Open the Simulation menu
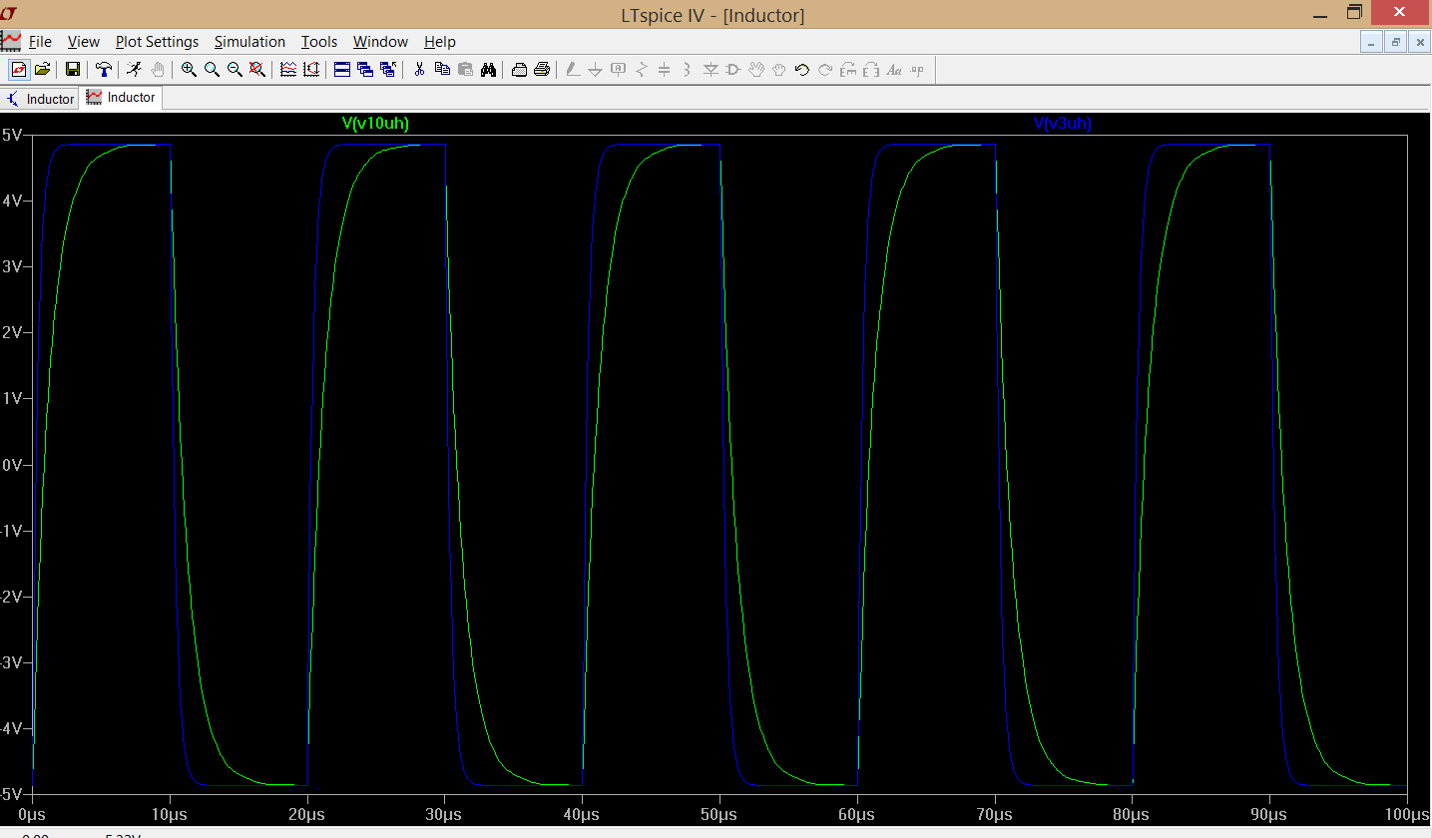The height and width of the screenshot is (838, 1432). (x=249, y=42)
